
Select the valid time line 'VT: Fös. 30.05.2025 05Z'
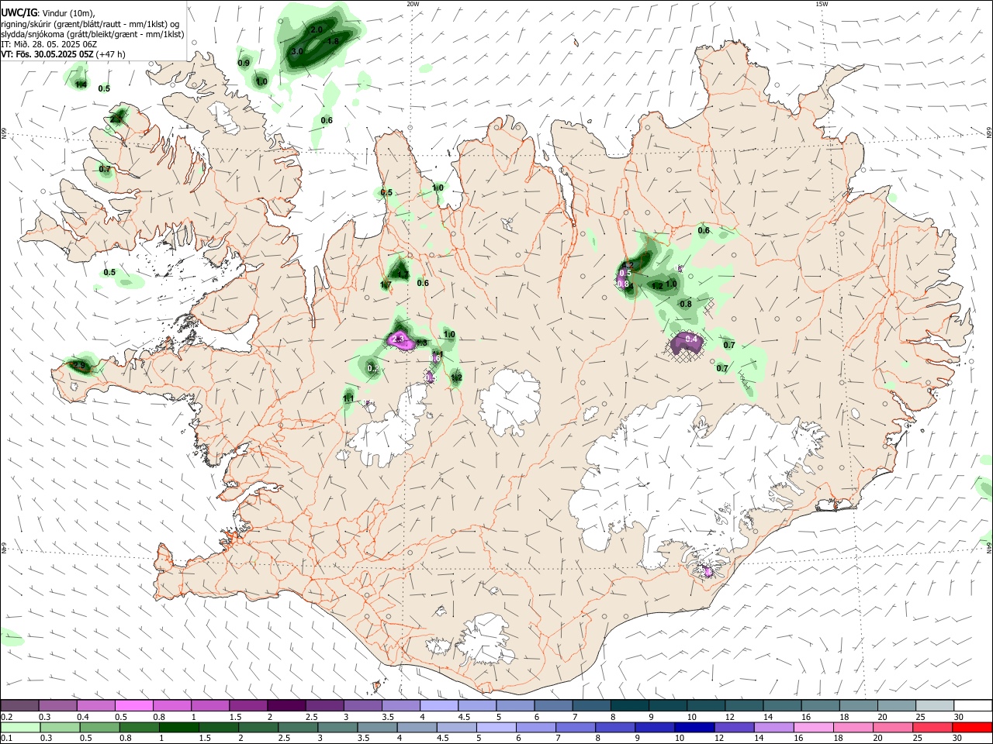[x=47, y=54]
